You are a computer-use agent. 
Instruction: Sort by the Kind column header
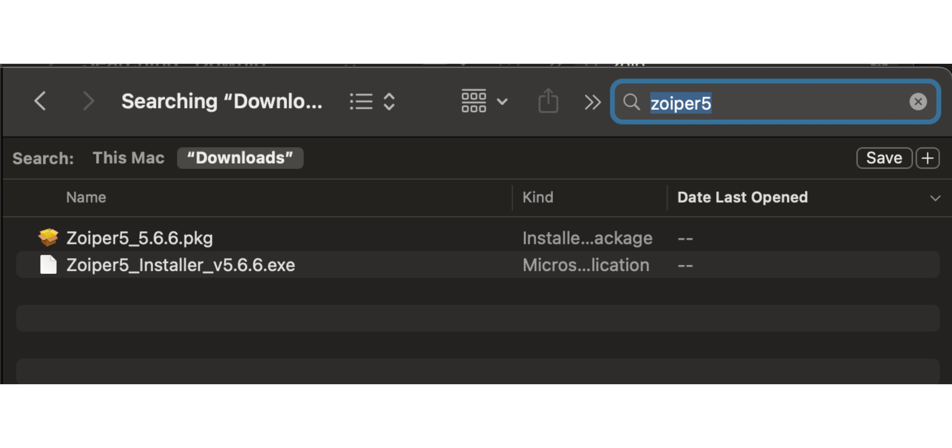(x=538, y=197)
